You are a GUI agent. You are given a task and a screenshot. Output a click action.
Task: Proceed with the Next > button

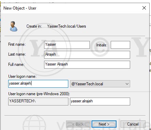(104, 124)
